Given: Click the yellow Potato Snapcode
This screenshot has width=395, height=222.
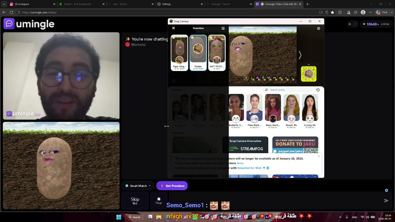Looking at the screenshot, I should (x=309, y=74).
